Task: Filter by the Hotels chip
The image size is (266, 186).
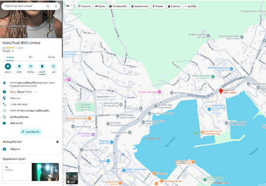Action: [100, 6]
